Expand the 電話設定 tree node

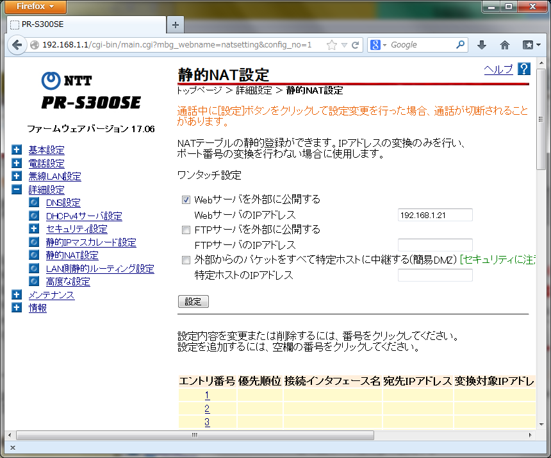pyautogui.click(x=17, y=163)
